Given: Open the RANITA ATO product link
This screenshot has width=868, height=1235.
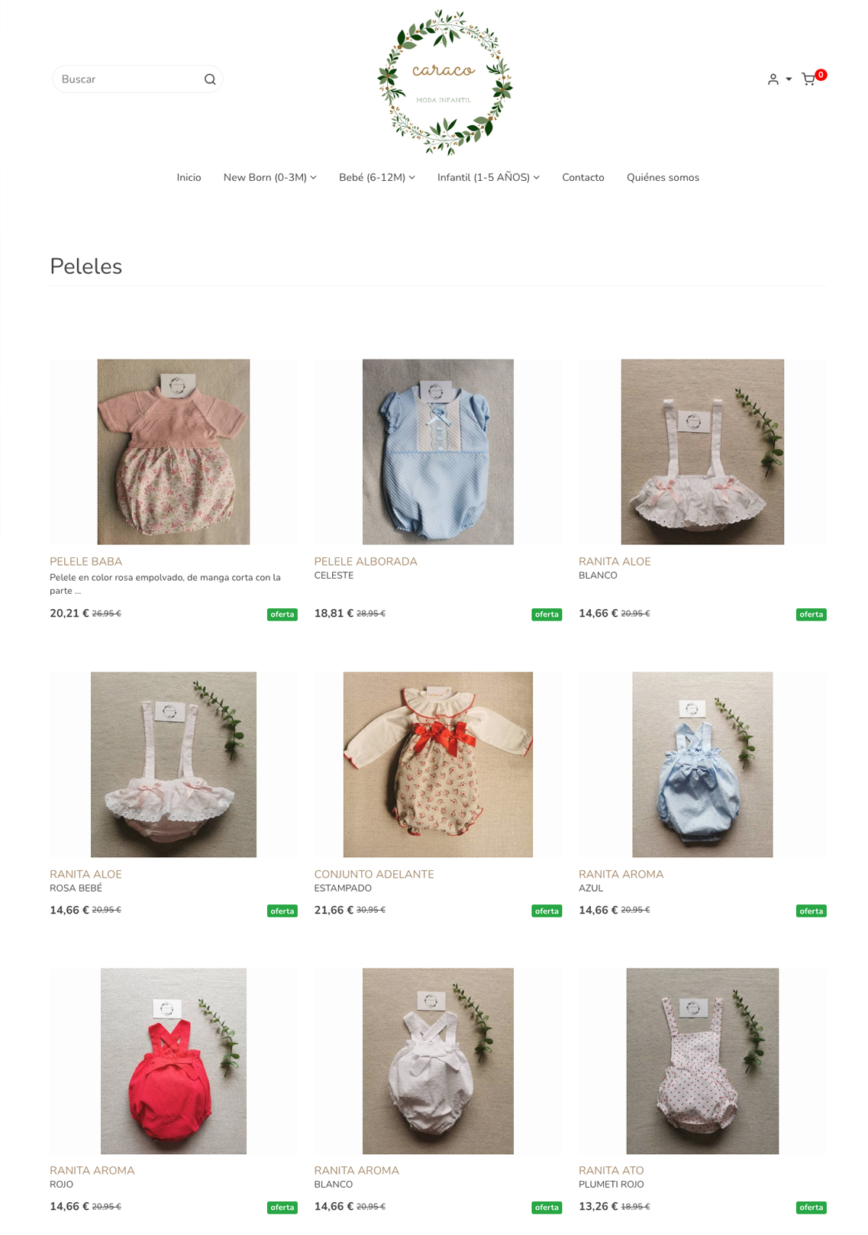Looking at the screenshot, I should (x=611, y=1170).
